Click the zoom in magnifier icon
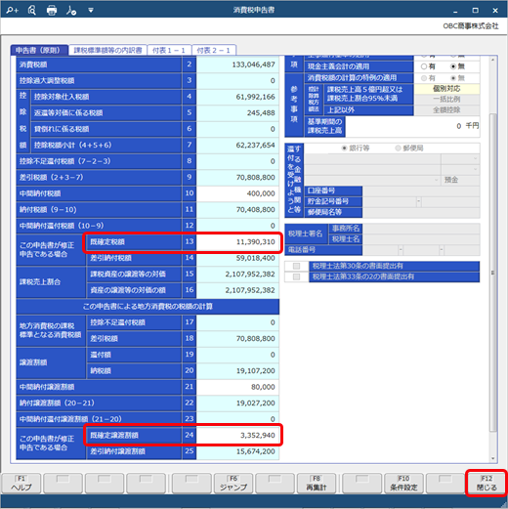The width and height of the screenshot is (508, 509). (x=13, y=10)
